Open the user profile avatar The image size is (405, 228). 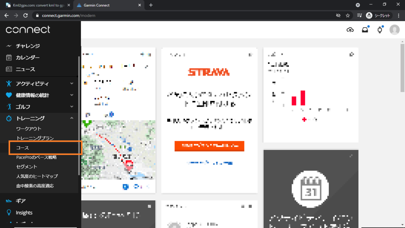pyautogui.click(x=395, y=30)
